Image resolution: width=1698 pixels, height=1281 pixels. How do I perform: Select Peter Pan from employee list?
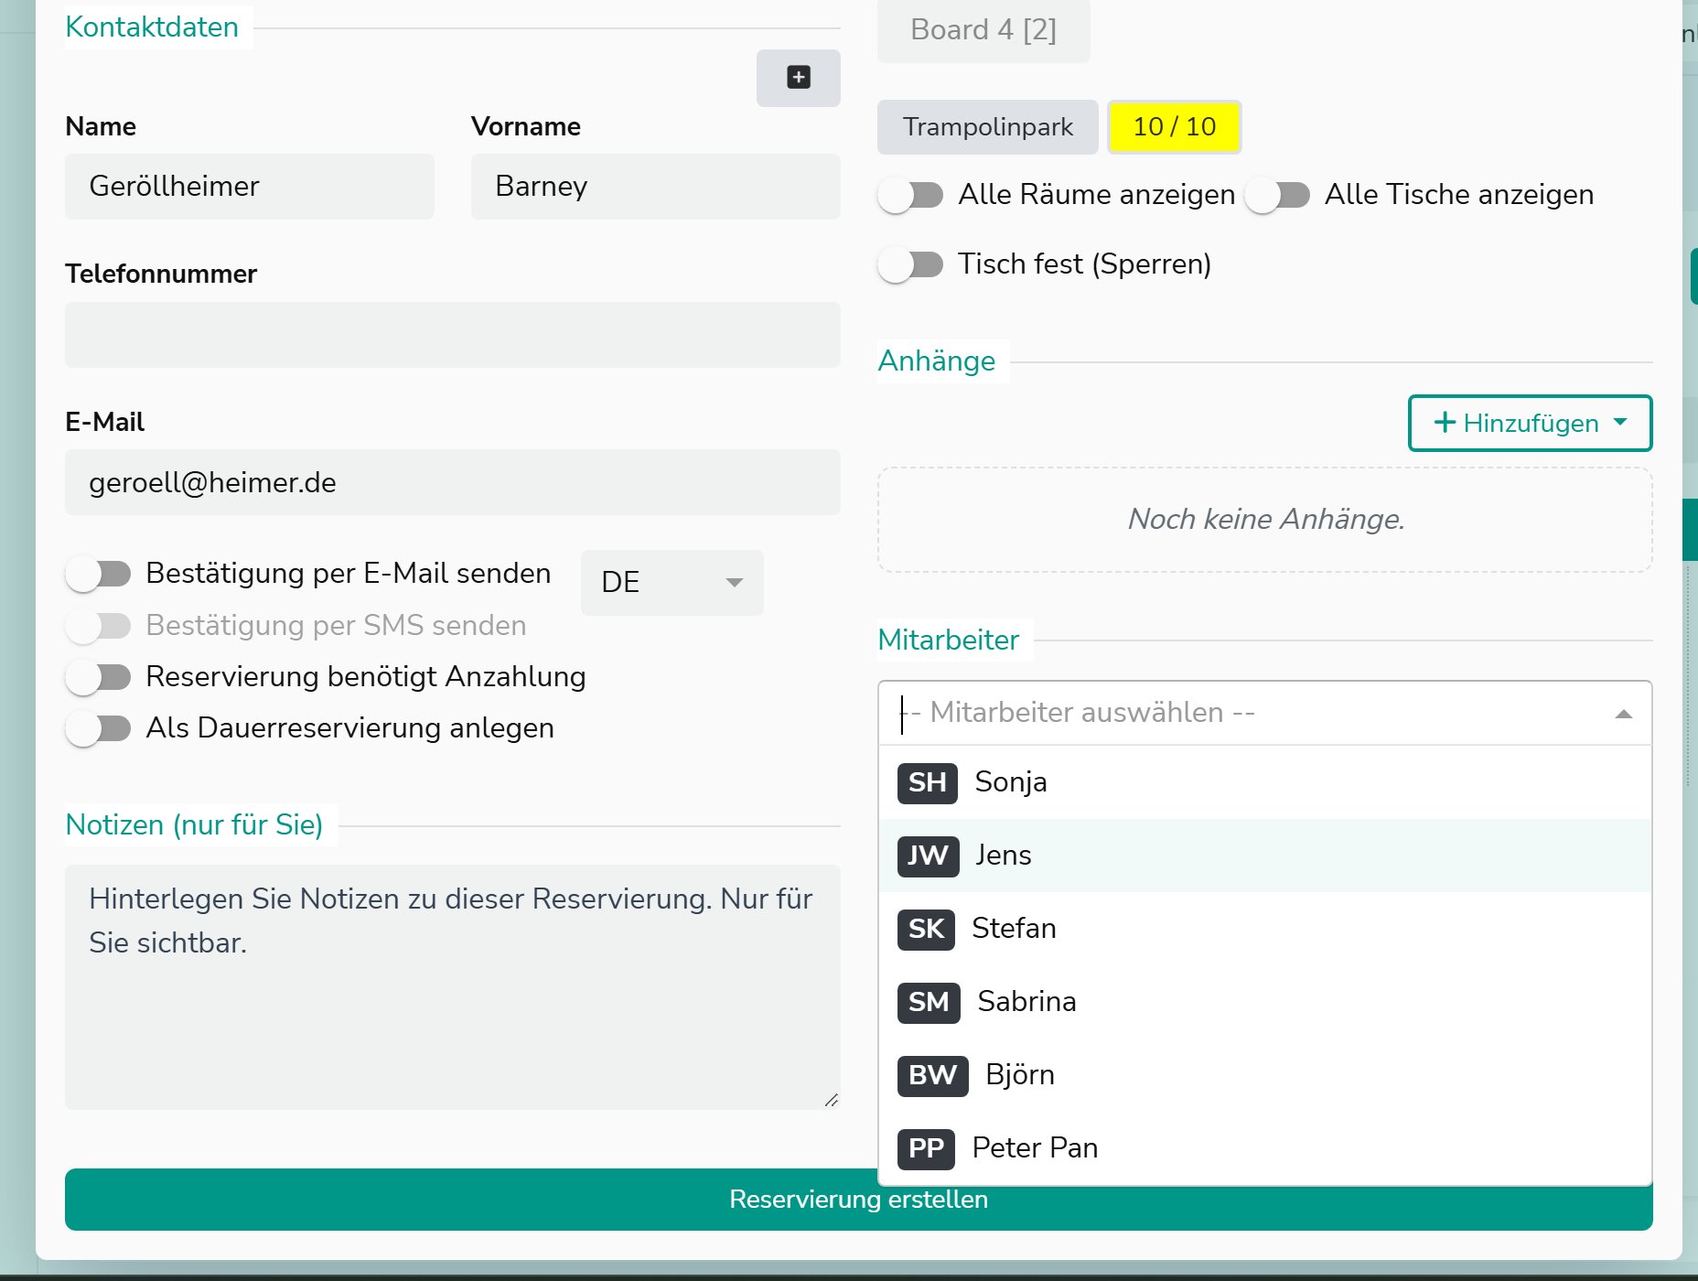coord(1265,1148)
